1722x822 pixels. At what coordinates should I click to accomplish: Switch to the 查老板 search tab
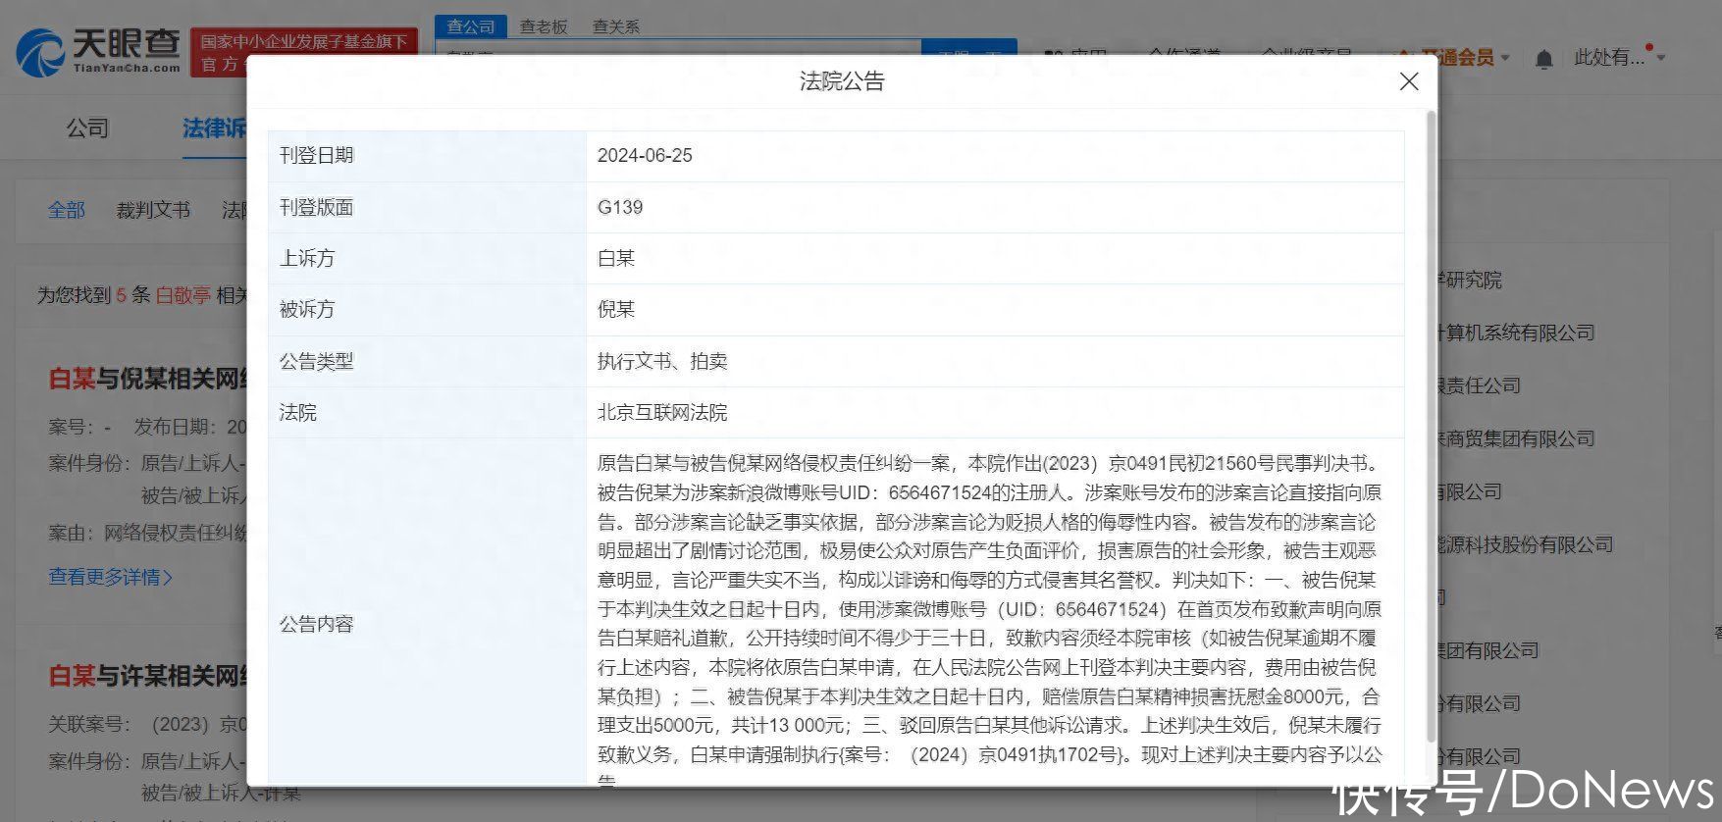(x=544, y=26)
